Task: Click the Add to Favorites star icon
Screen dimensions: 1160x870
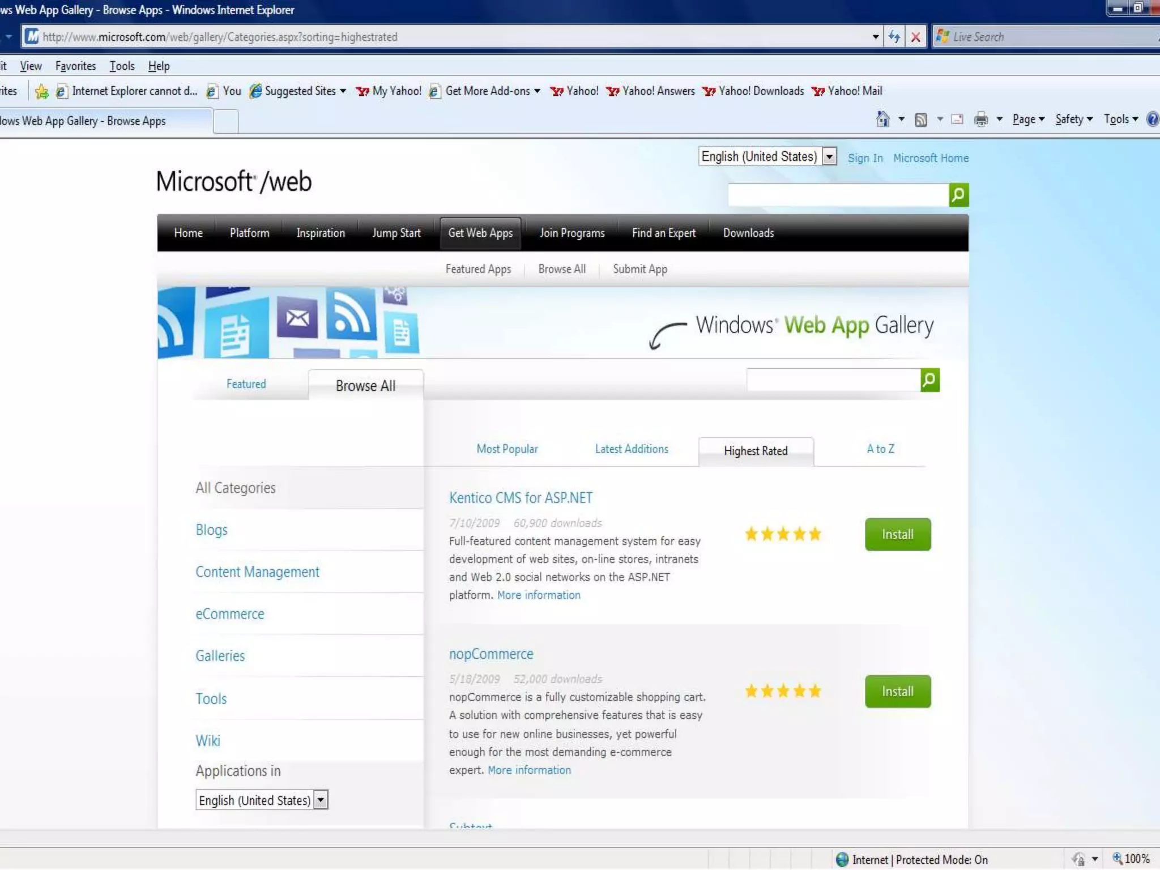Action: click(41, 92)
